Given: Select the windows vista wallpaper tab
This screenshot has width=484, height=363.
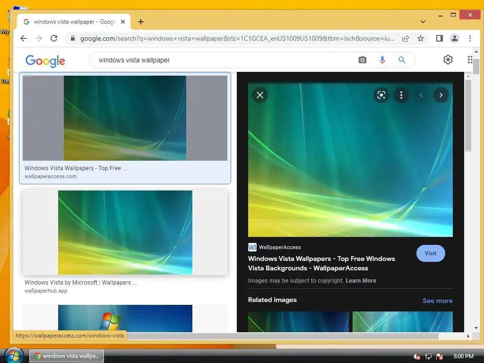Looking at the screenshot, I should [74, 22].
